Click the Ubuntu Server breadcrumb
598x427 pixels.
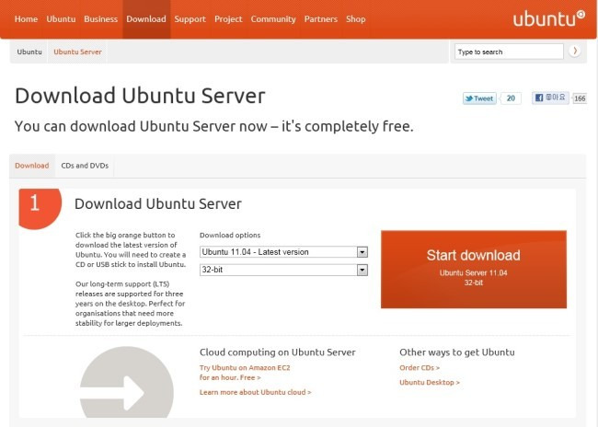point(78,52)
